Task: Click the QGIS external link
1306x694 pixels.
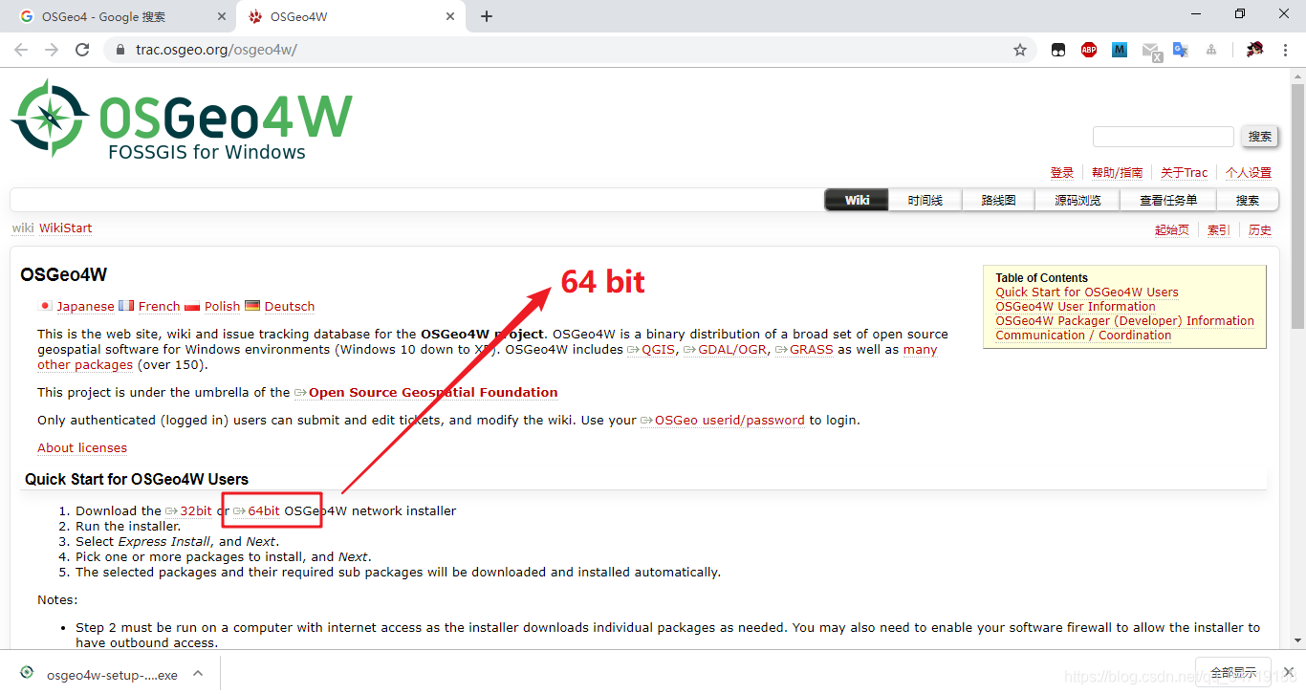Action: click(x=651, y=350)
